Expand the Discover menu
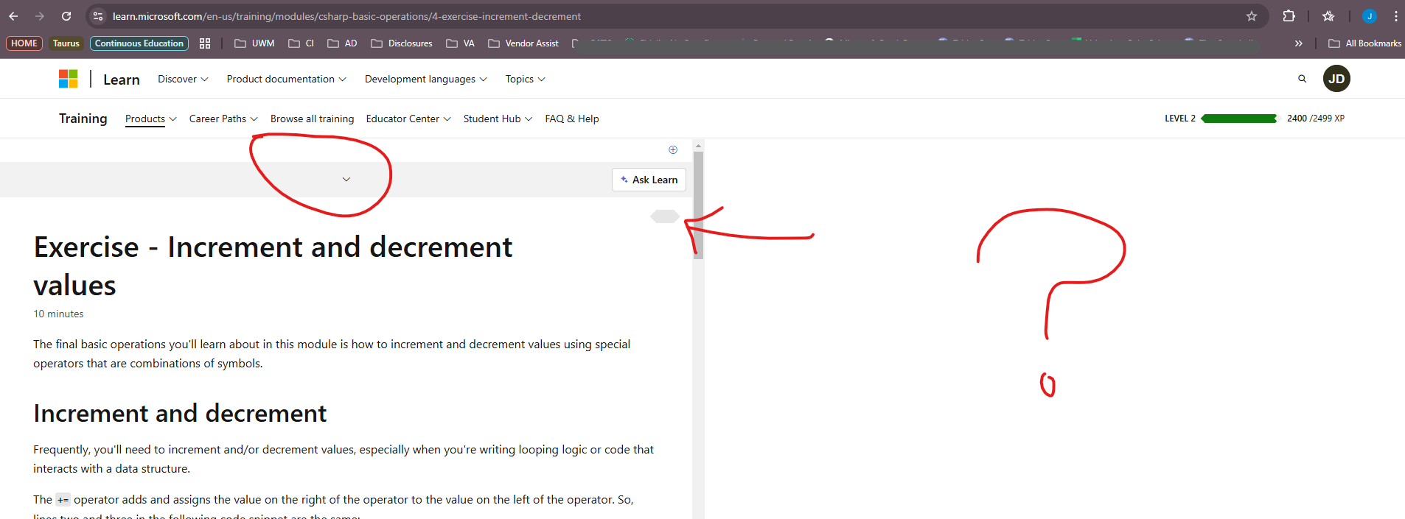 point(183,79)
